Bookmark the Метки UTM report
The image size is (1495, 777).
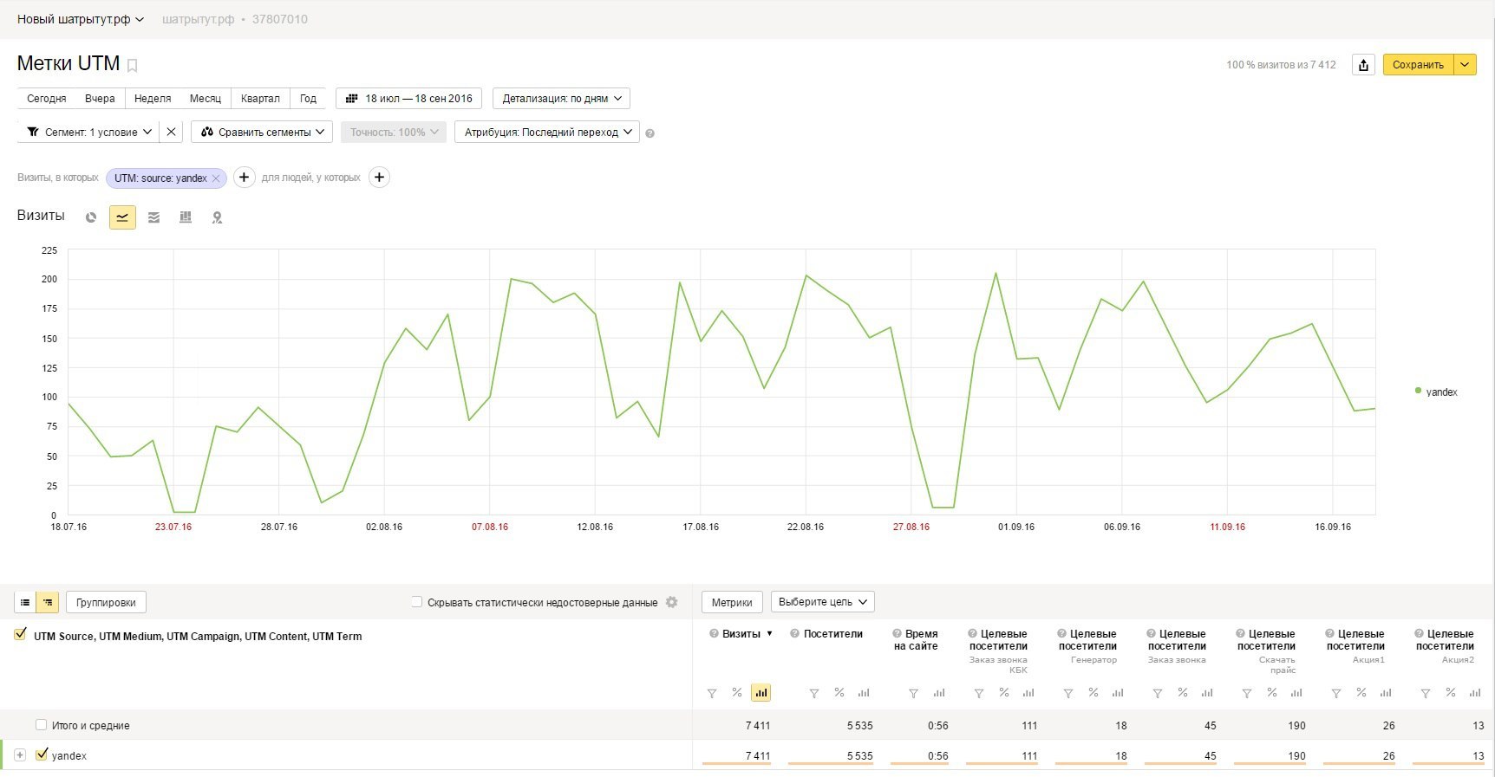point(133,65)
